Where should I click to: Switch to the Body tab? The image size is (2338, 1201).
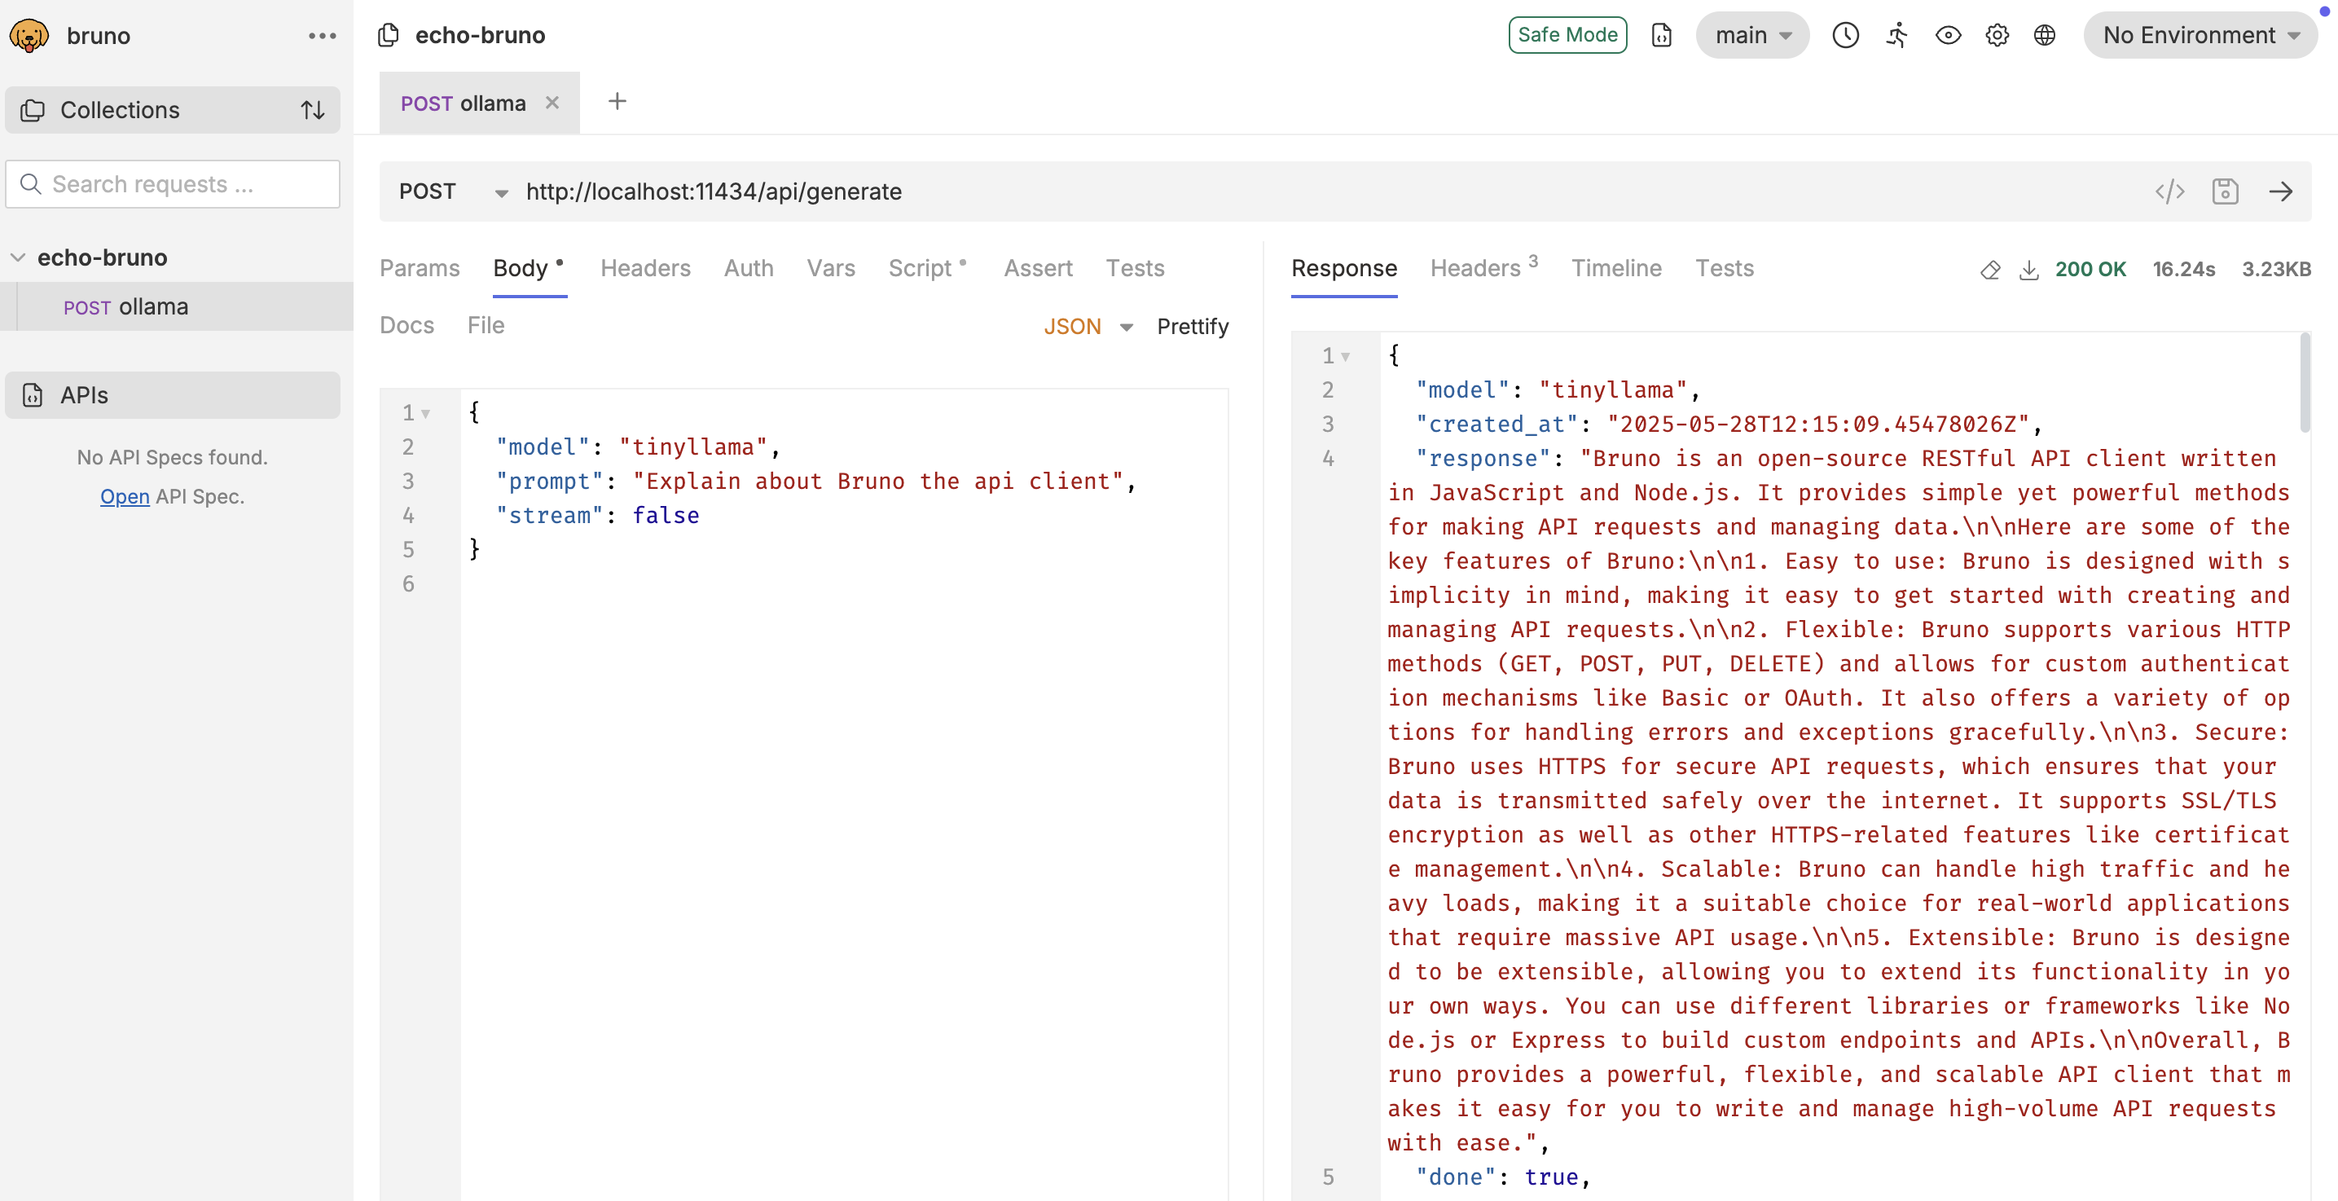(530, 268)
